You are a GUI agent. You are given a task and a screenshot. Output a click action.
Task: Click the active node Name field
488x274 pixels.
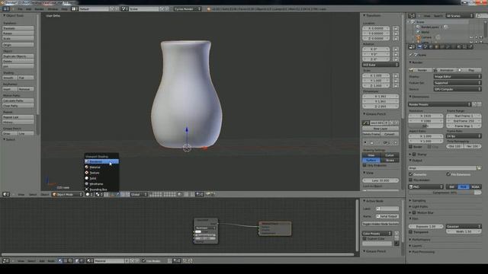coord(387,216)
